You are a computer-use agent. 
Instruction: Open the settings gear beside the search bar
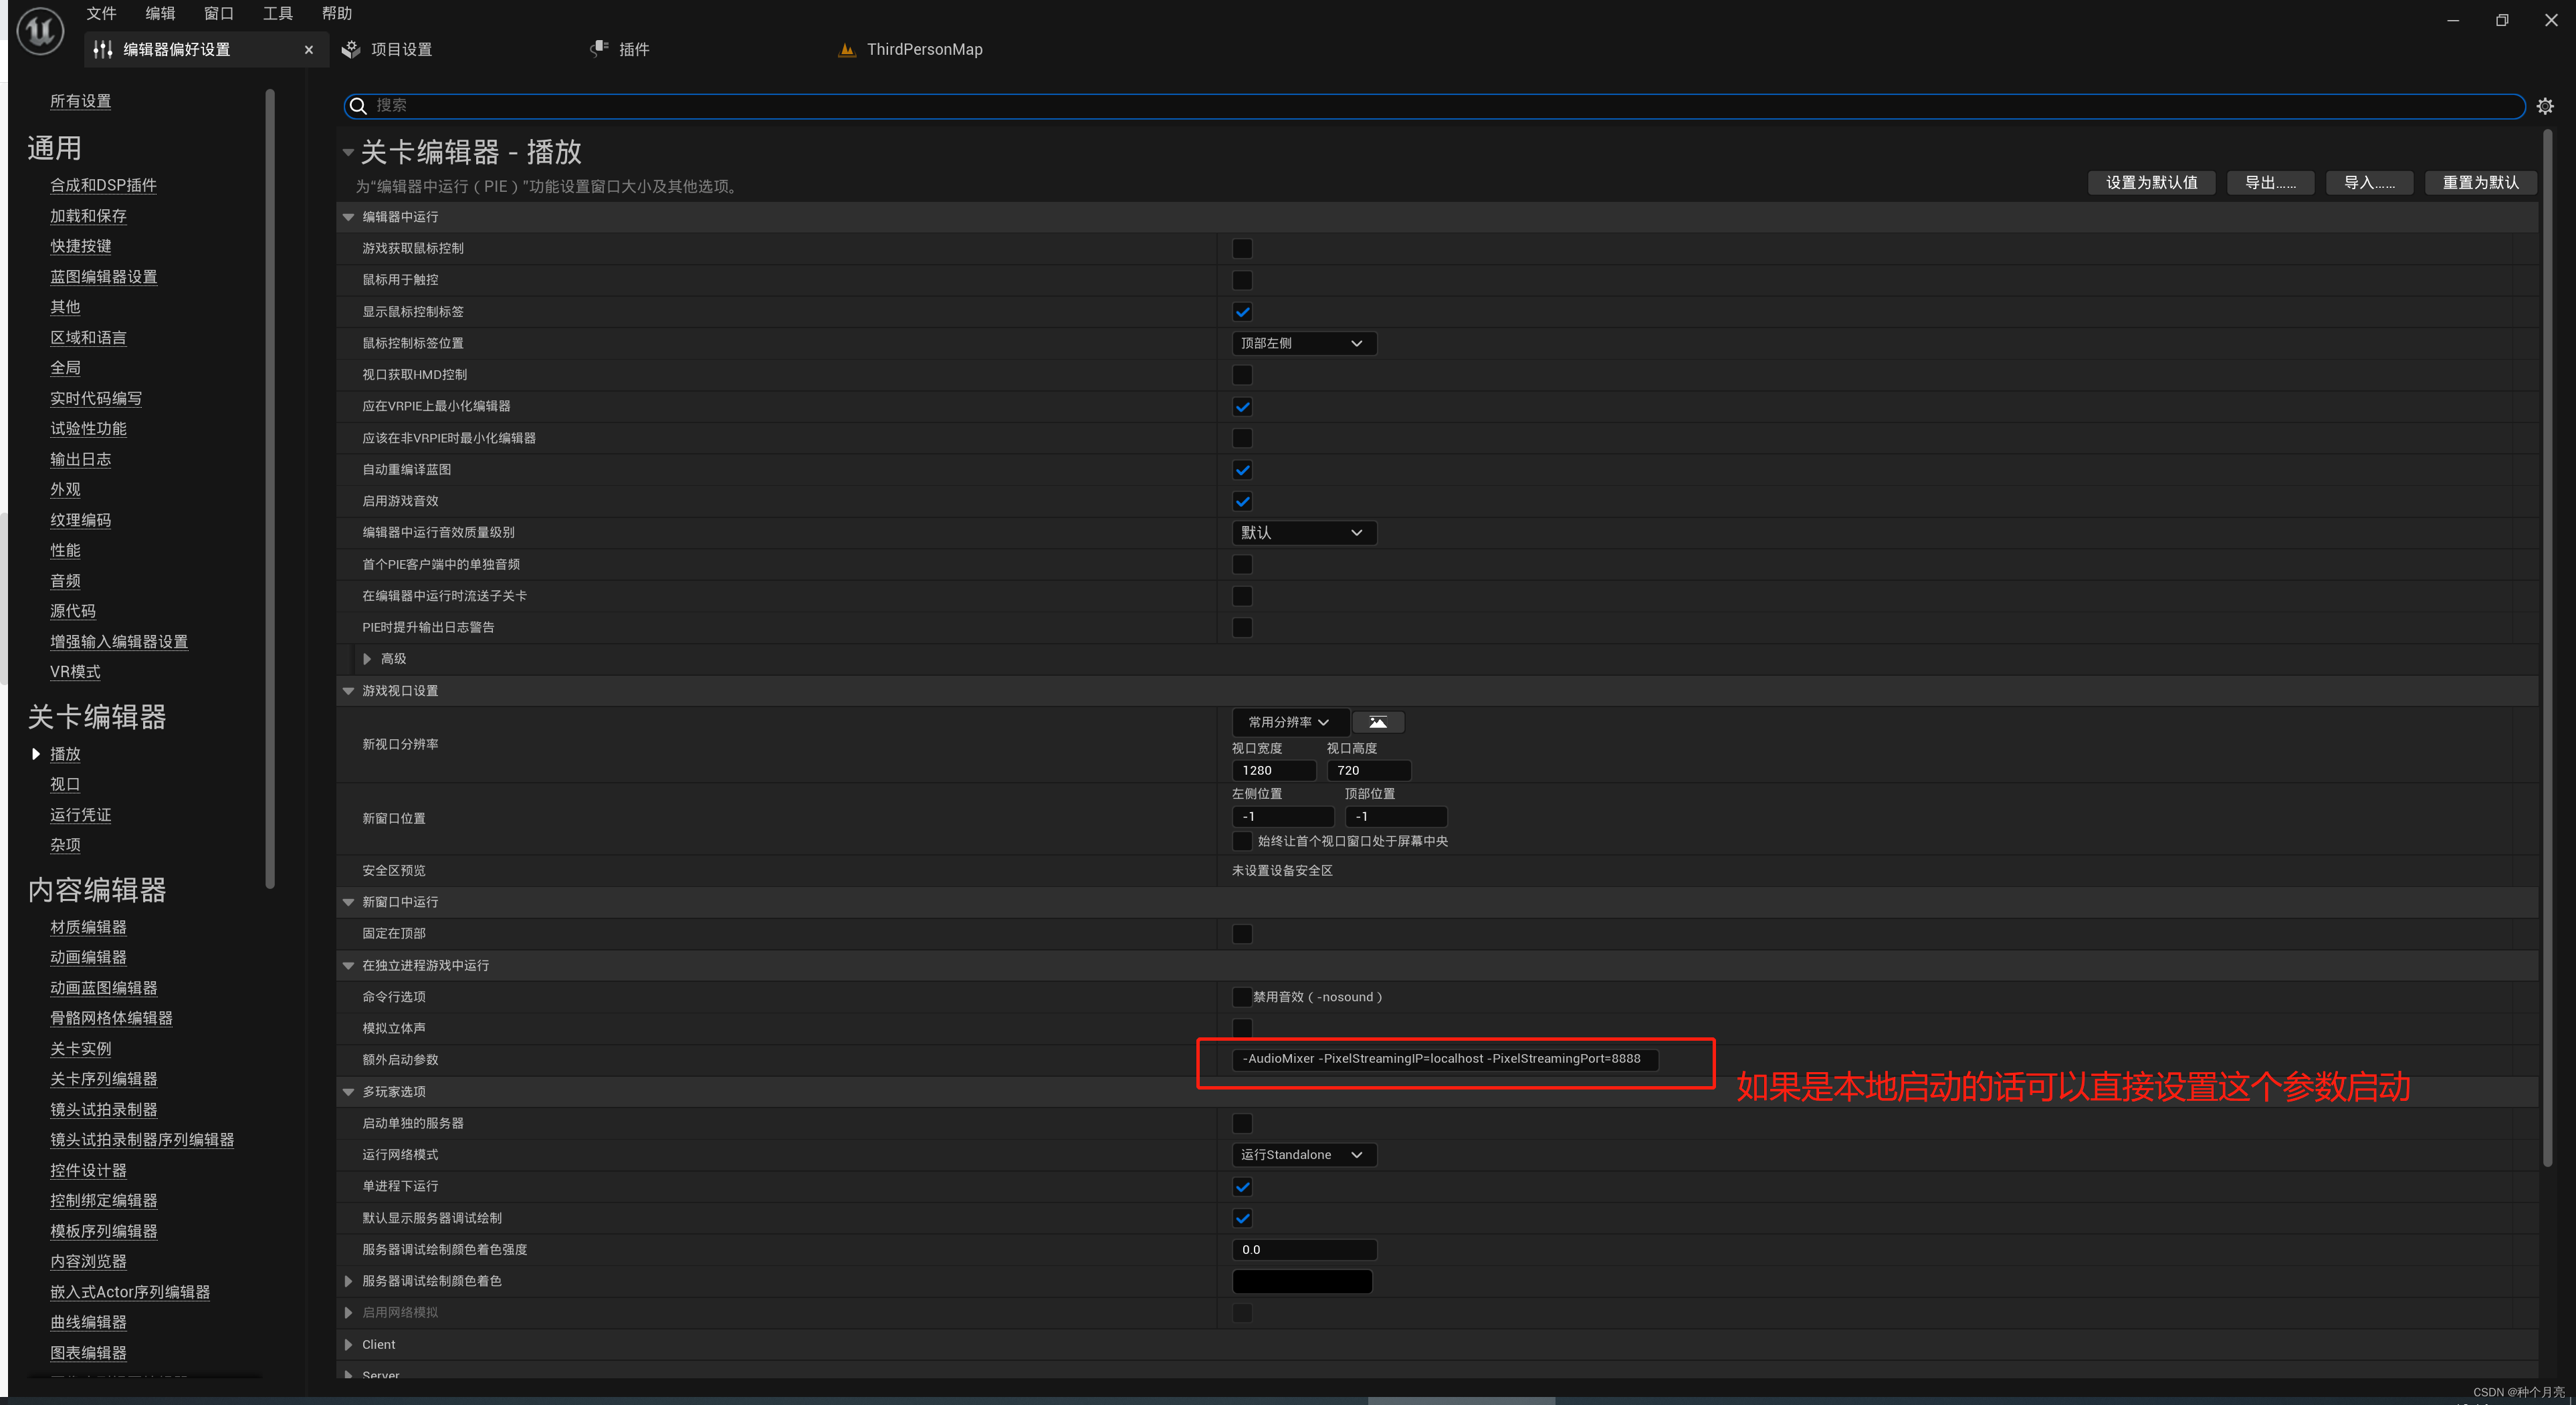coord(2545,106)
